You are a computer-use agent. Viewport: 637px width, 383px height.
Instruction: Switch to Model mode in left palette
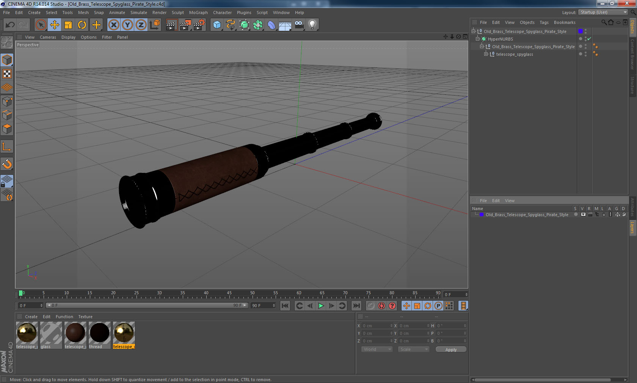pos(7,60)
